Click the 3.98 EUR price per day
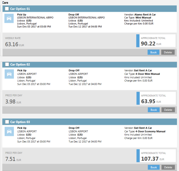This screenshot has height=171, width=179. [x=13, y=102]
